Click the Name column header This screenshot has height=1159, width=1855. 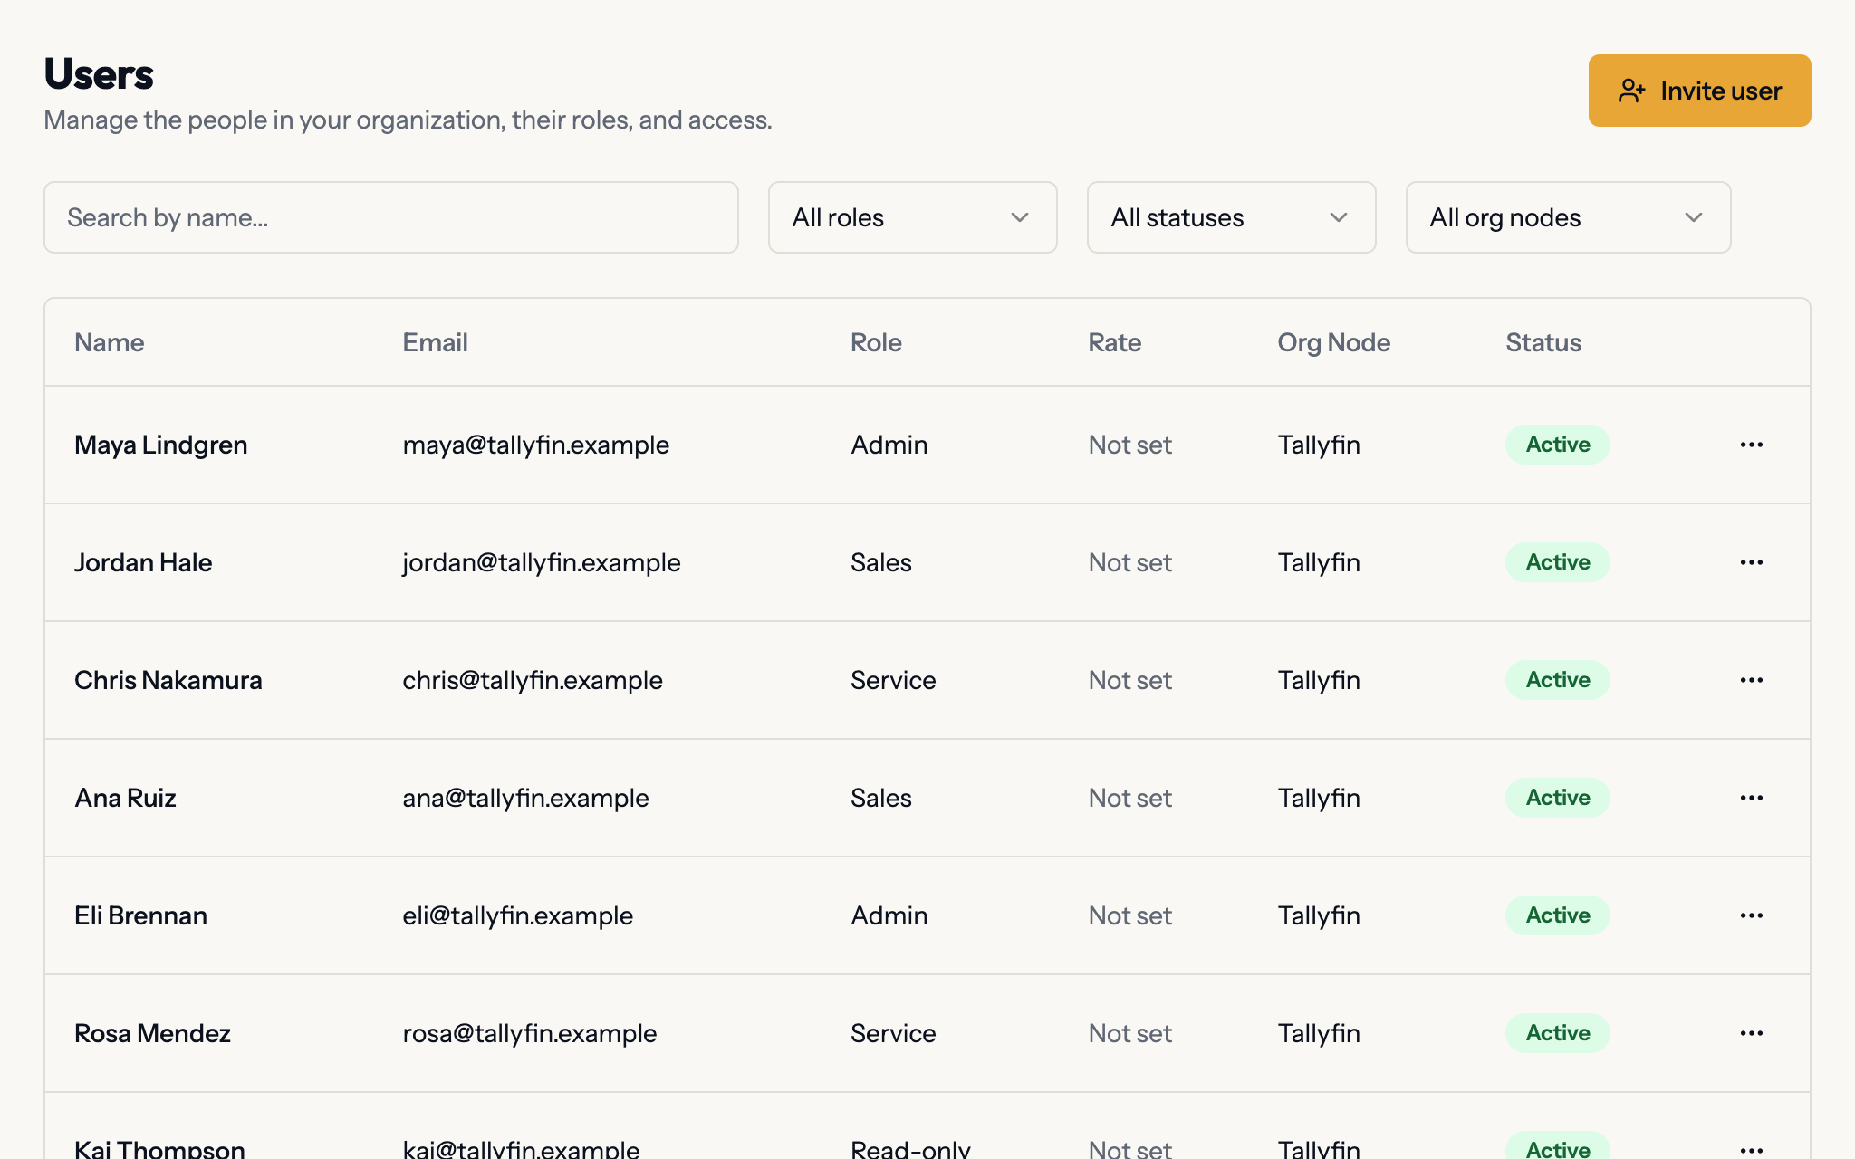tap(110, 342)
